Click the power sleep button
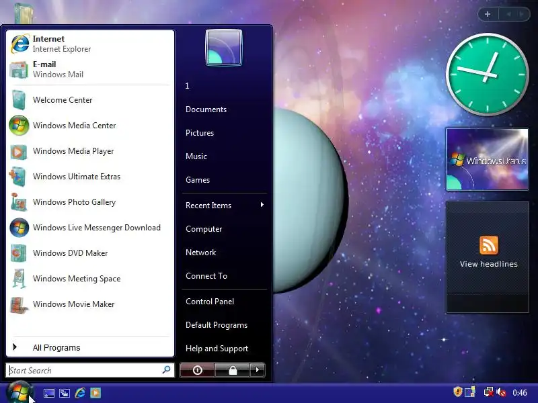538x403 pixels. [x=197, y=370]
